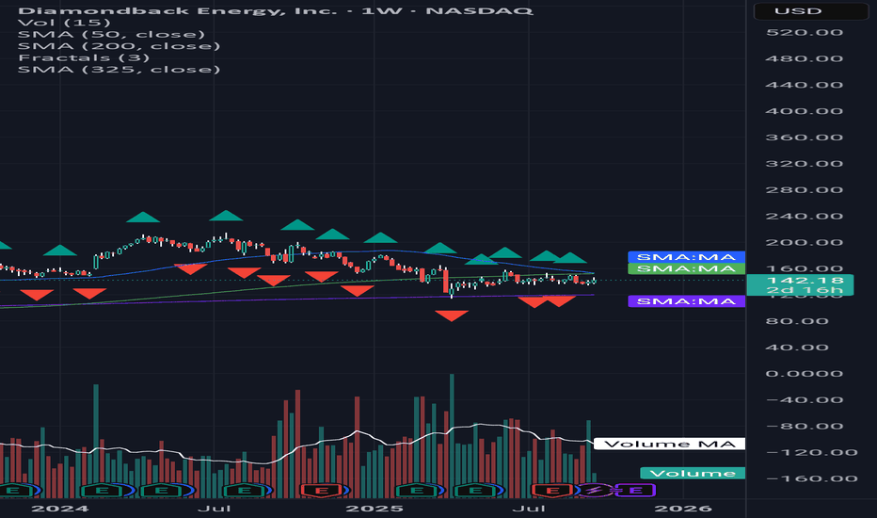The image size is (877, 518).
Task: Click the purple SMA:MA price label
Action: [685, 301]
